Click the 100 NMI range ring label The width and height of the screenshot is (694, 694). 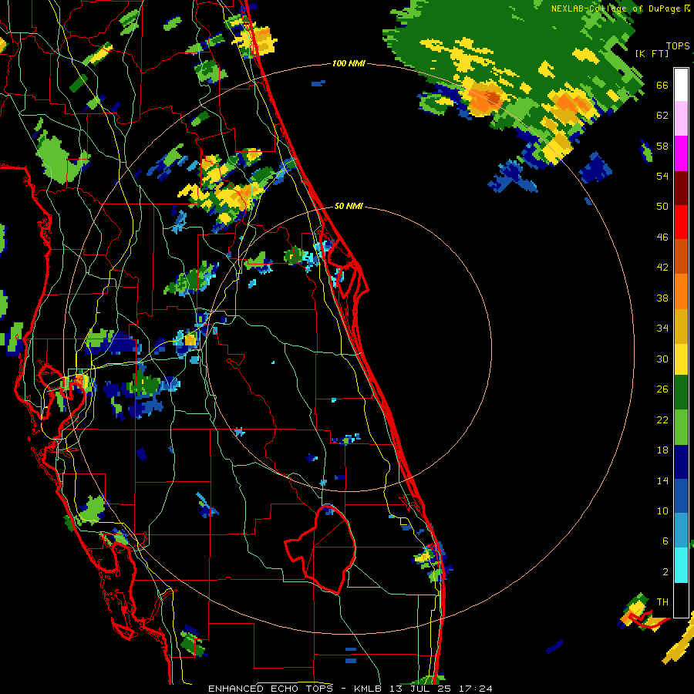tap(349, 63)
